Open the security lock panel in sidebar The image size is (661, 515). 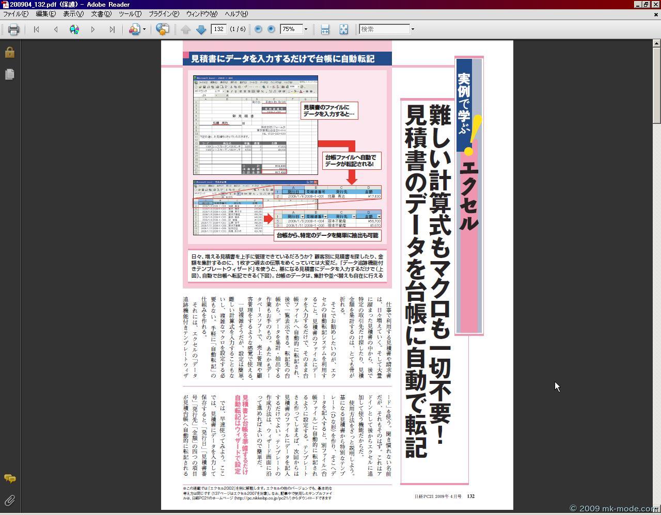point(9,52)
